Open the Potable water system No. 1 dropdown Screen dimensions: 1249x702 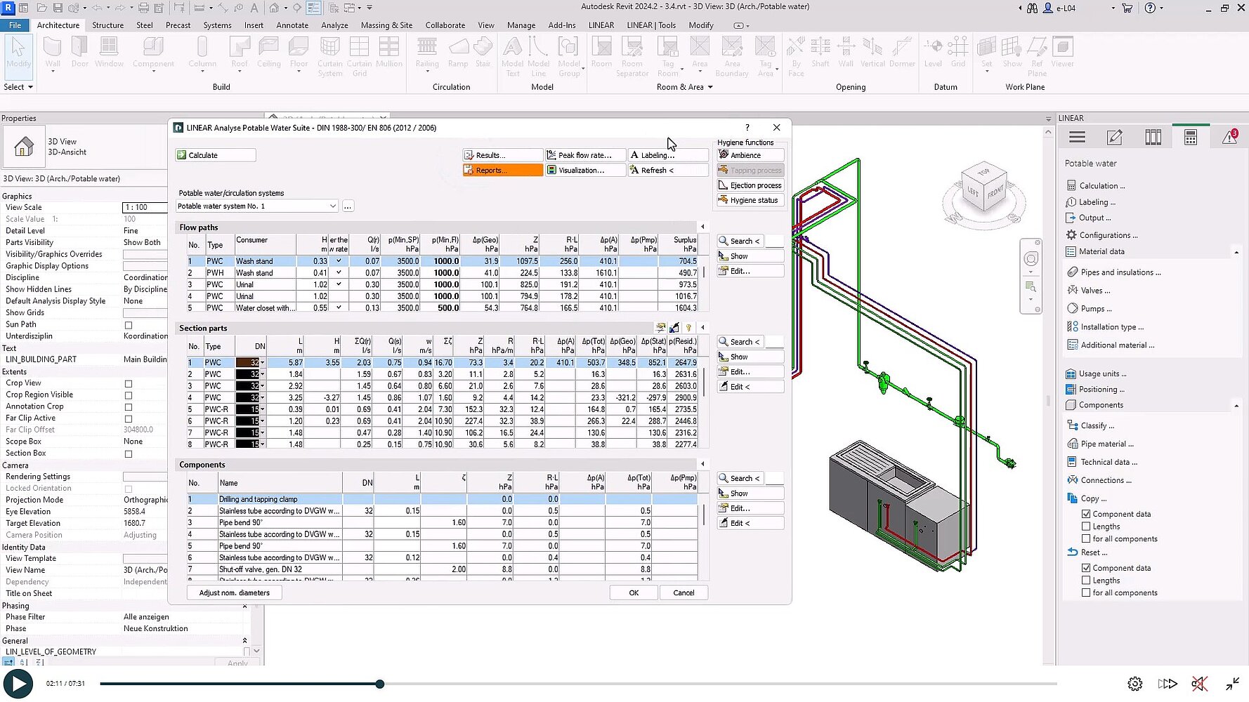pos(332,206)
